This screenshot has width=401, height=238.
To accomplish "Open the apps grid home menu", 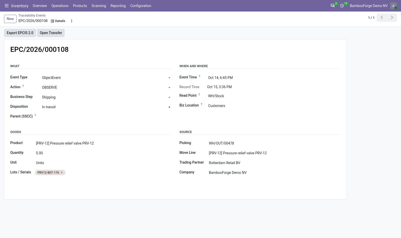I will coord(7,6).
